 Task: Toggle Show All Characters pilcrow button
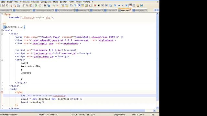tap(75, 5)
